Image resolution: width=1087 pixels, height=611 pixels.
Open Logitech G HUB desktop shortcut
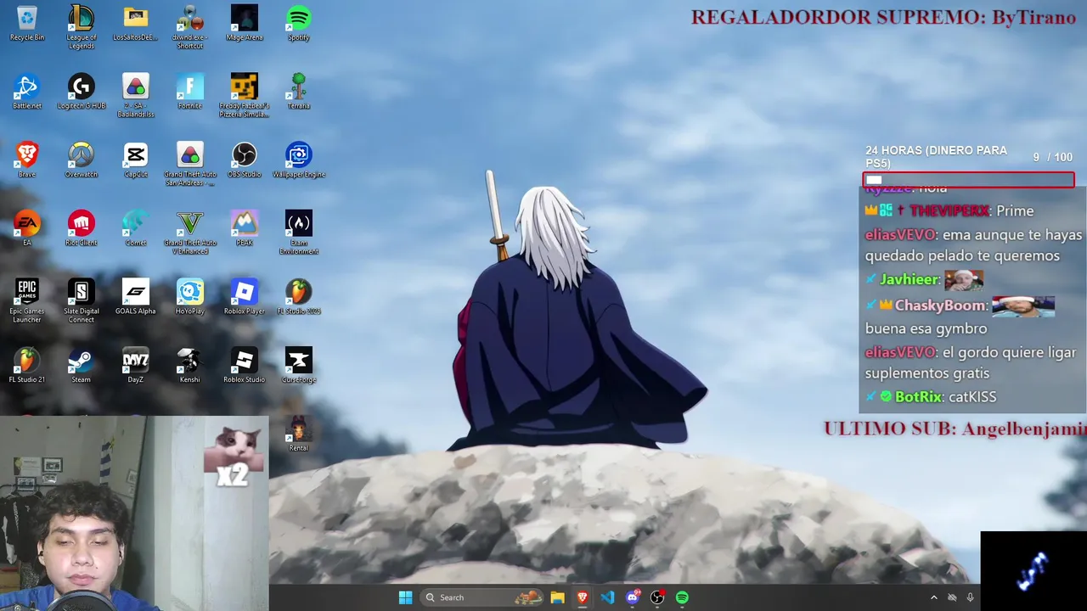[82, 92]
